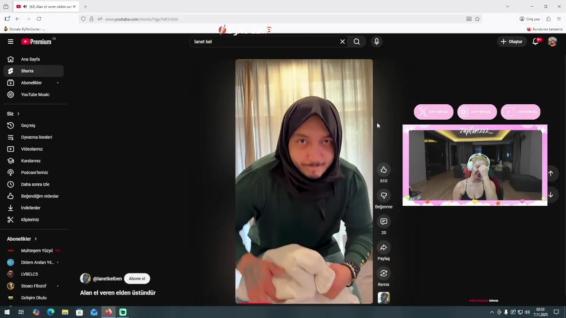Open Windows notification center
566x318 pixels.
pos(556,312)
